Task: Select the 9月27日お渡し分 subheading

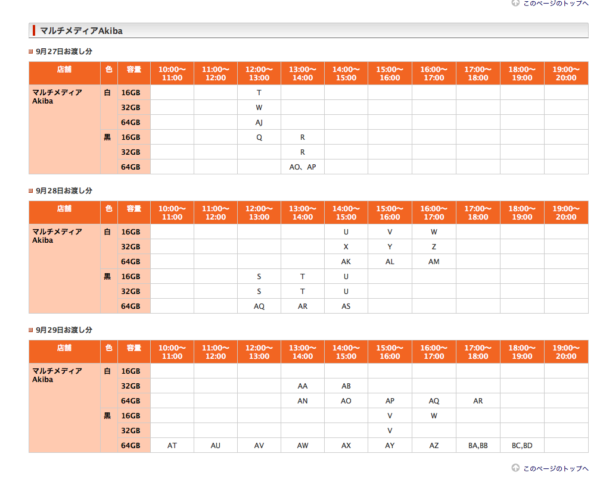Action: (64, 51)
